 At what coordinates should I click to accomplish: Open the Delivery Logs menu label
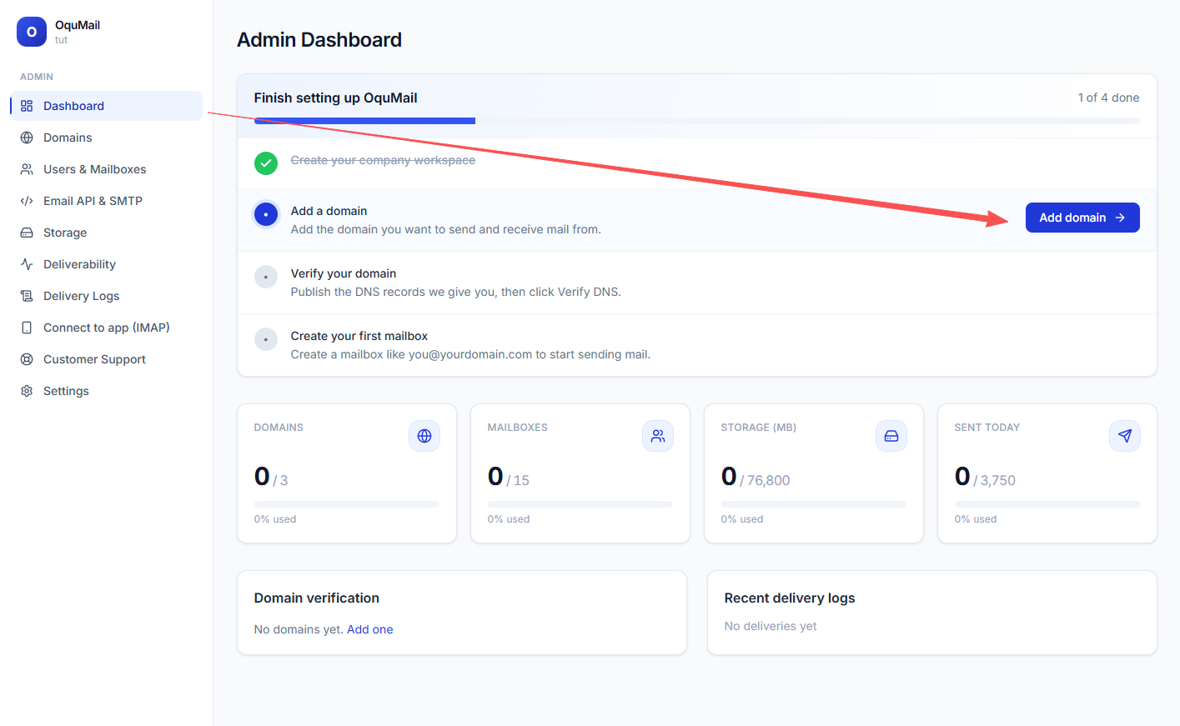(81, 296)
